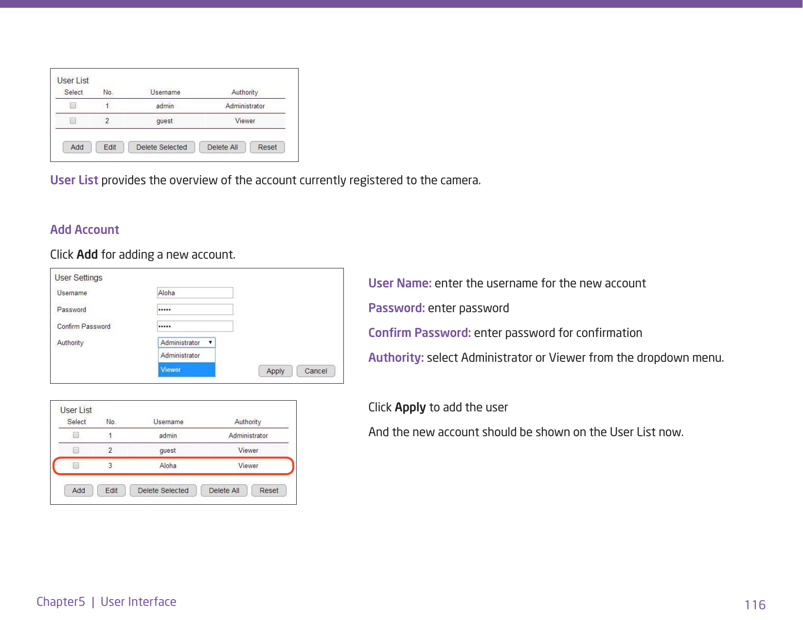Check the admin row checkbox in bottom User List
Viewport: 803px width, 620px height.
coord(76,435)
